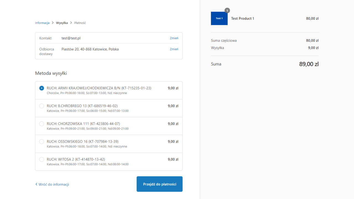Click the quantity badge on the product image
Screen dimensions: 354x199
(x=227, y=10)
